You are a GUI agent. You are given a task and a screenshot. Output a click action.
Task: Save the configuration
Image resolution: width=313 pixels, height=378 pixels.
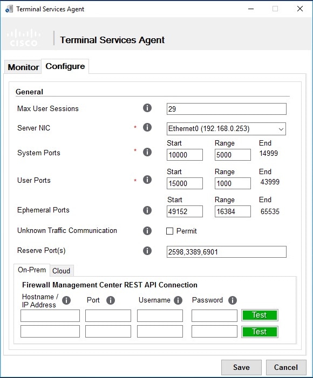241,367
